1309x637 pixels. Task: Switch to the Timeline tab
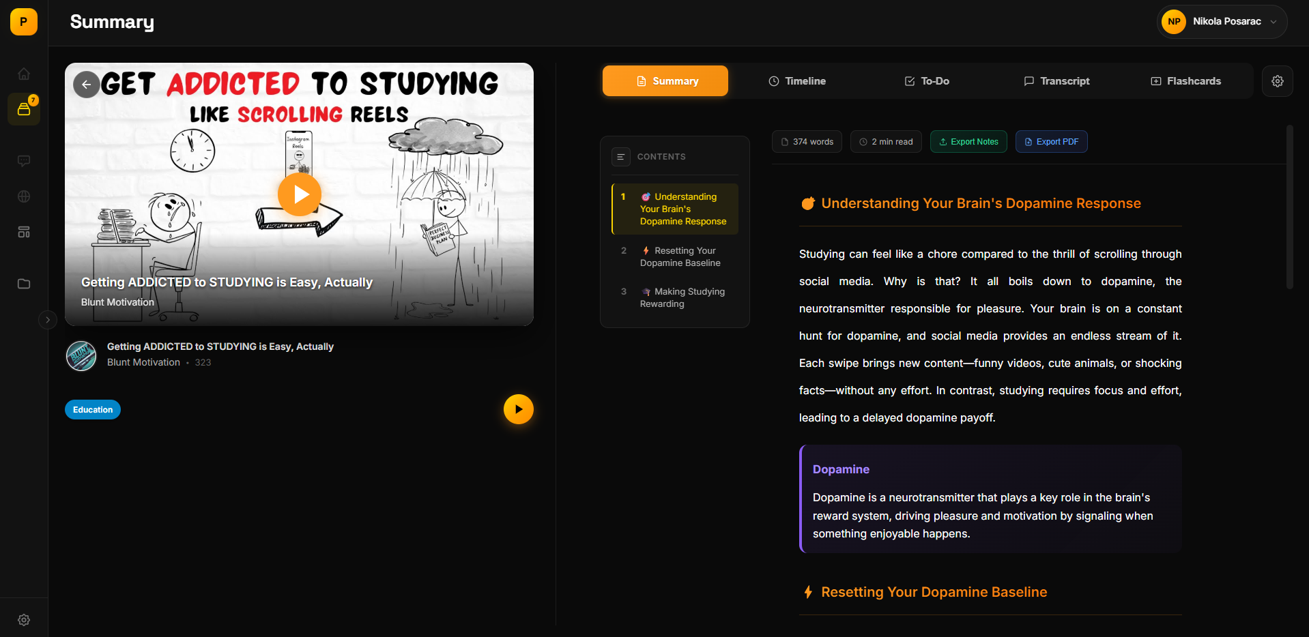(797, 81)
